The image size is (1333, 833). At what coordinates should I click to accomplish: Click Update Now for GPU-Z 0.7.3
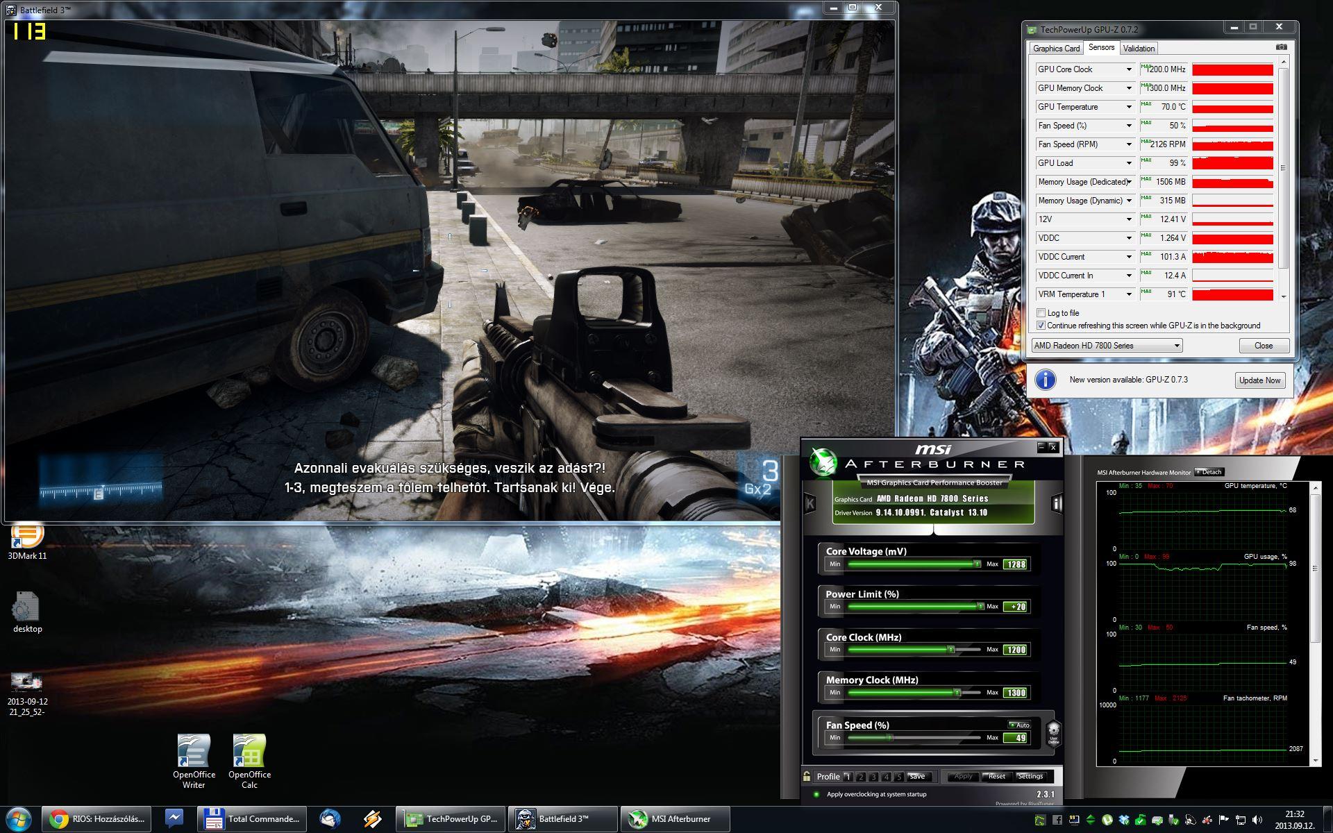point(1259,380)
